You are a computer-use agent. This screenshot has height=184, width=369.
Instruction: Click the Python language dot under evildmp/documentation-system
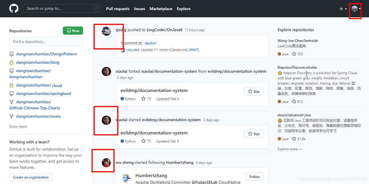pos(122,98)
